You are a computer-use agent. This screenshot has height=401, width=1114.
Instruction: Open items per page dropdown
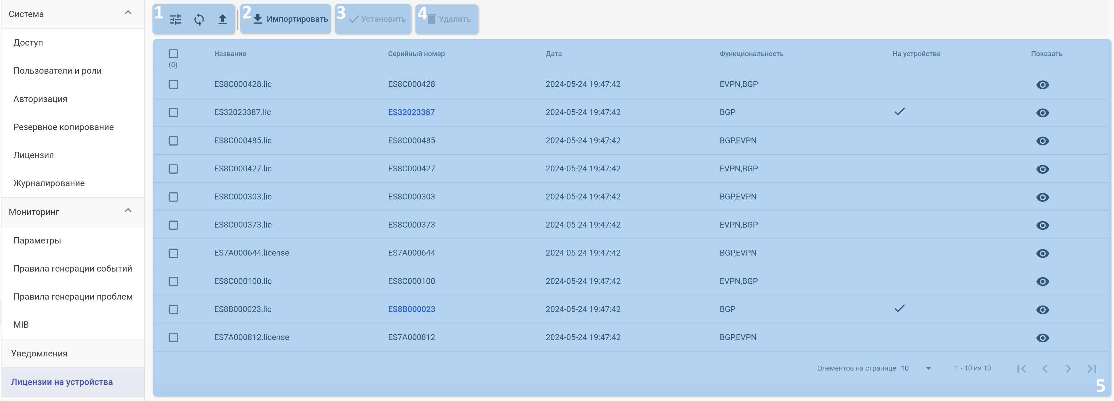click(x=916, y=368)
